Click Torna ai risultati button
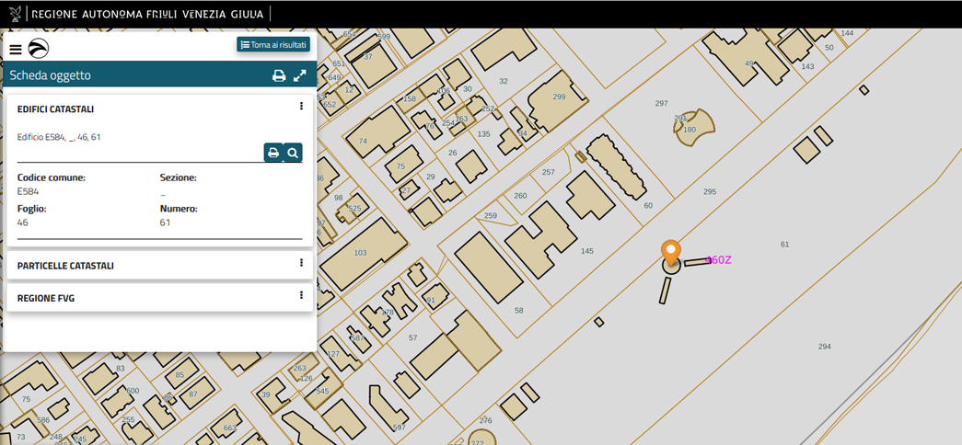The width and height of the screenshot is (962, 445). click(273, 45)
